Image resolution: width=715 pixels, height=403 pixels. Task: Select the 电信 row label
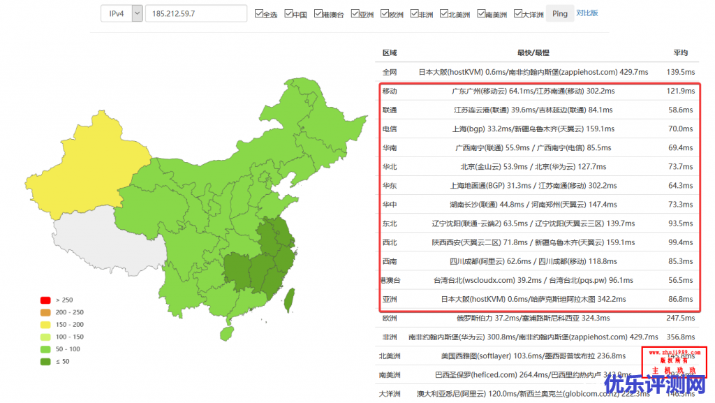click(x=390, y=129)
